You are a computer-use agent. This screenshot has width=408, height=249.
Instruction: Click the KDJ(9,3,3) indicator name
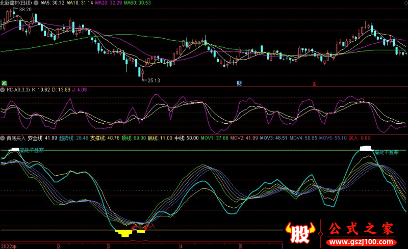[x=17, y=90]
